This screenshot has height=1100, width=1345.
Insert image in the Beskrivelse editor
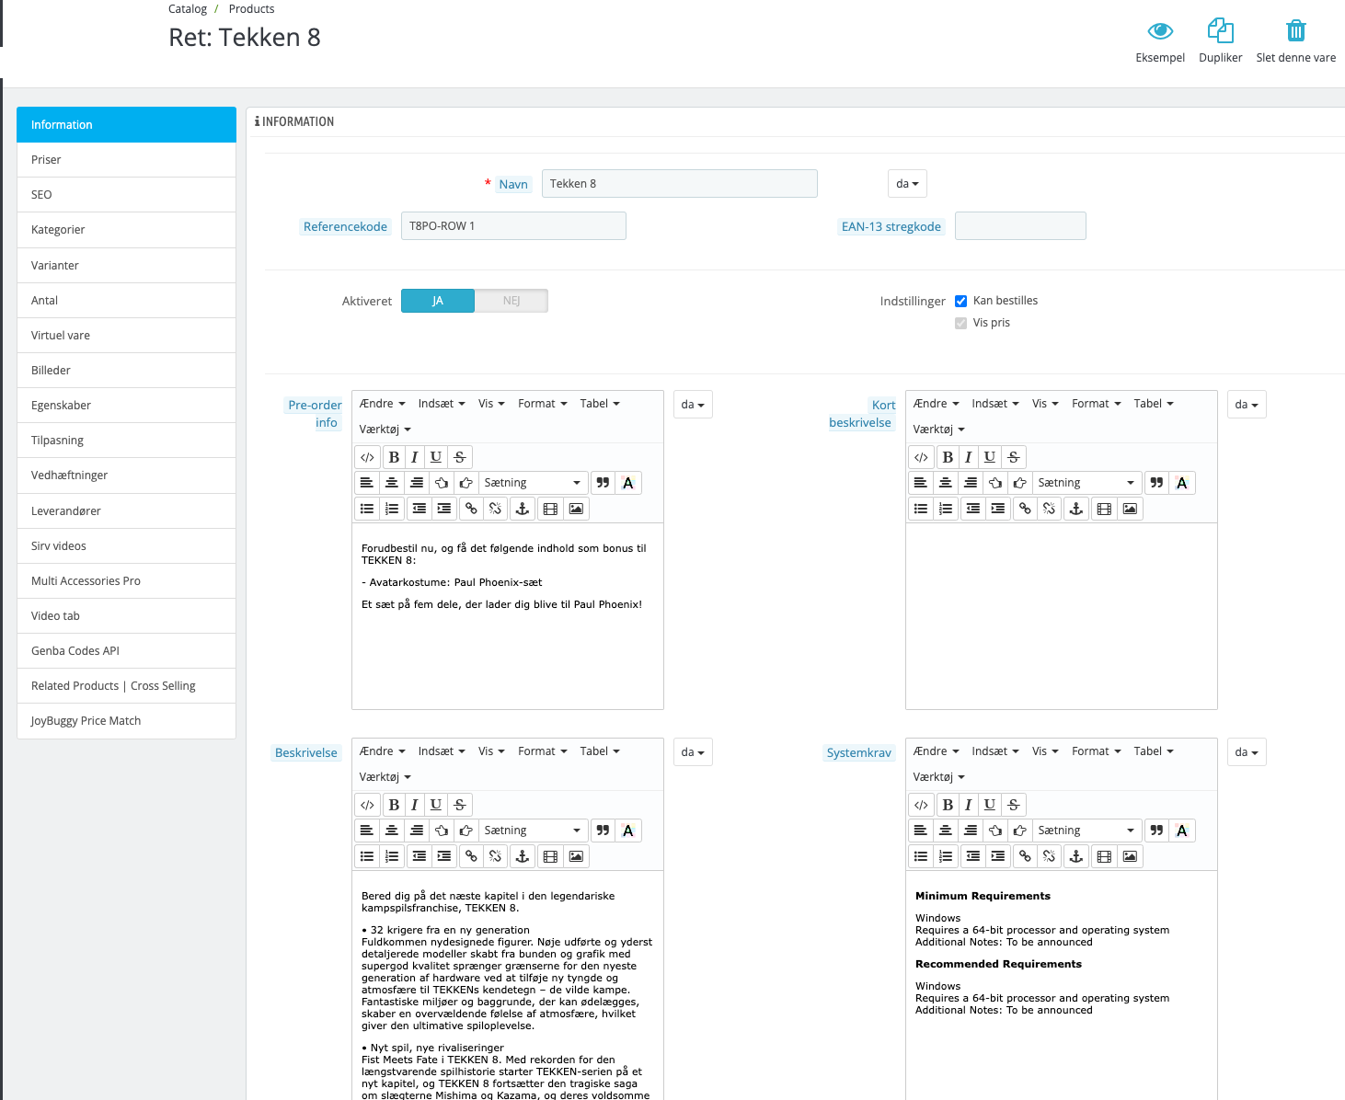coord(576,856)
